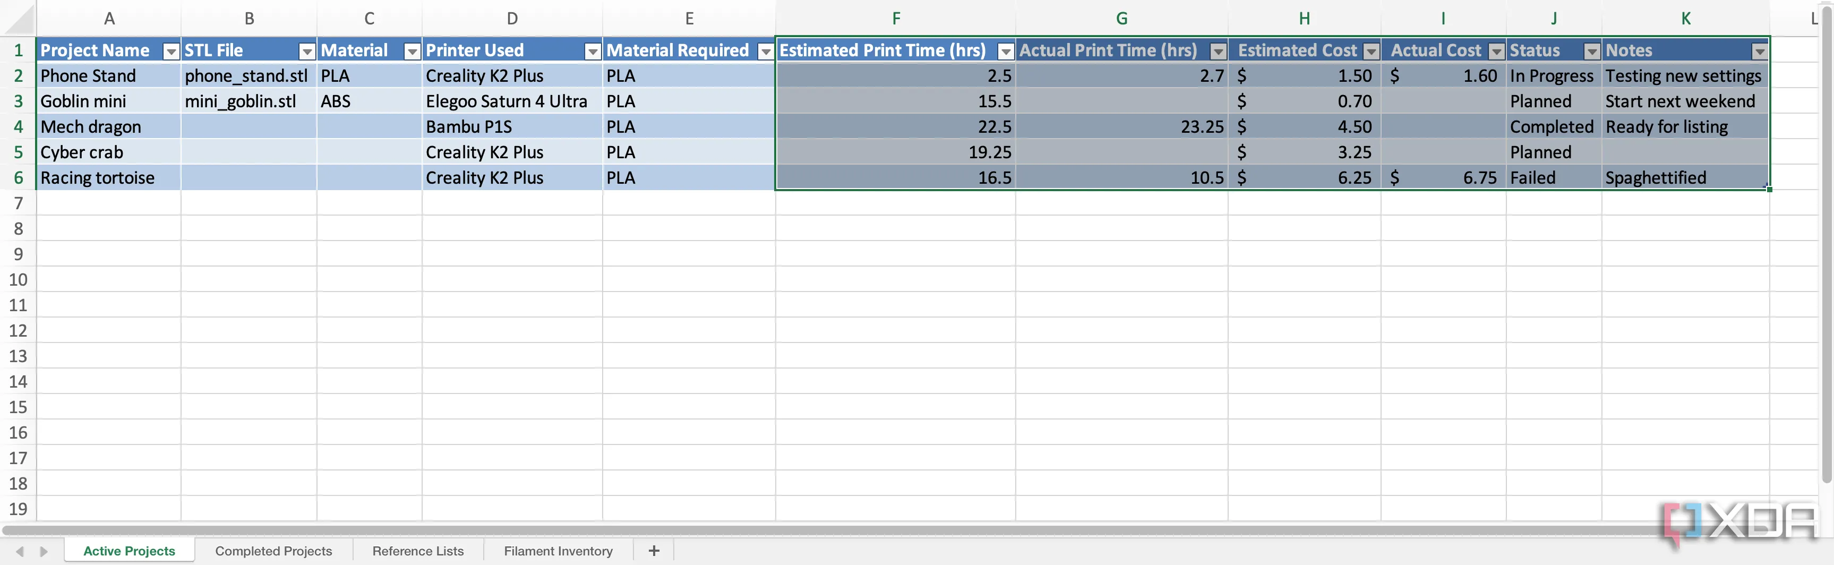Select column D header
1834x565 pixels.
coord(512,19)
